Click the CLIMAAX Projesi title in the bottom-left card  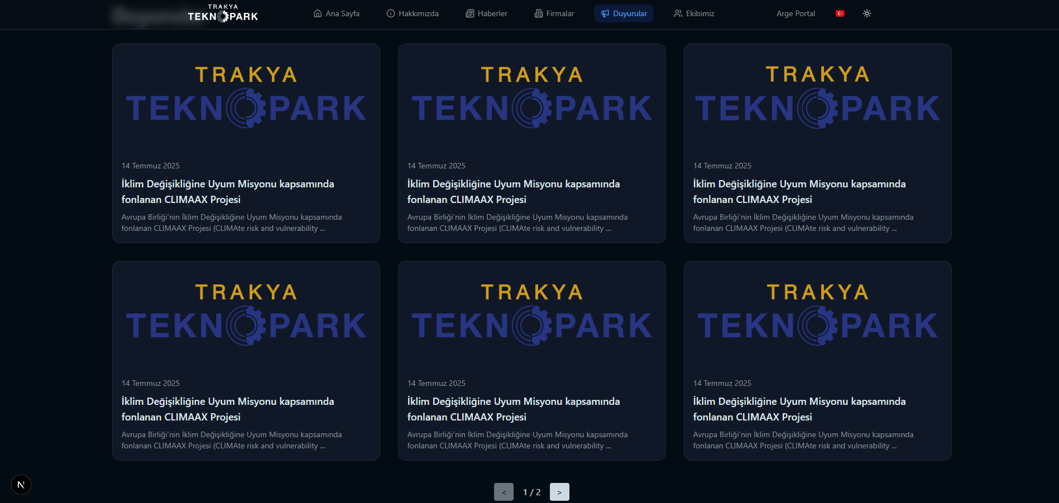pyautogui.click(x=228, y=409)
